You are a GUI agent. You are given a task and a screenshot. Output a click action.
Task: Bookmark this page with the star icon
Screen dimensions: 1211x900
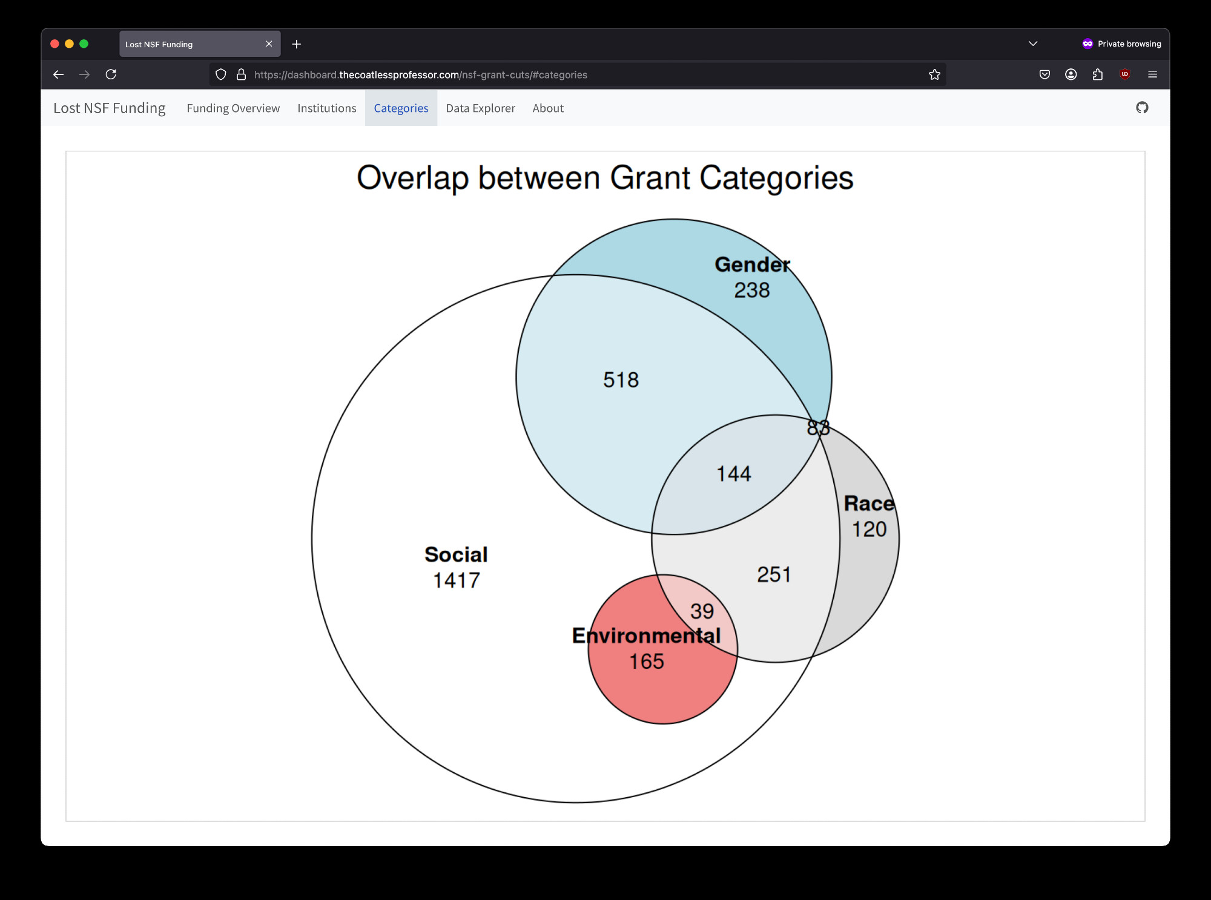934,74
